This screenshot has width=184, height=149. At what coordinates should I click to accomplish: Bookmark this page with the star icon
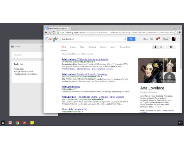point(175,32)
